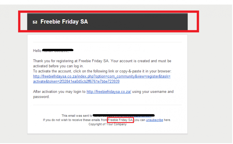The height and width of the screenshot is (144, 233).
Task: Click the word 'password.' in the body
Action: pyautogui.click(x=41, y=97)
